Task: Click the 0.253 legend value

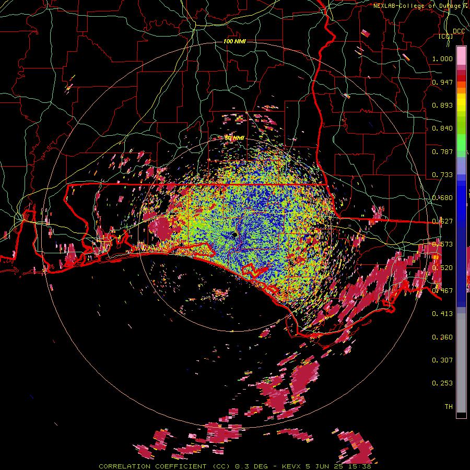Action: 442,383
